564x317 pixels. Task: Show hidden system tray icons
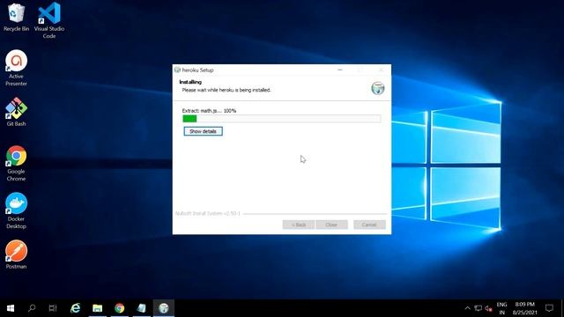click(467, 308)
